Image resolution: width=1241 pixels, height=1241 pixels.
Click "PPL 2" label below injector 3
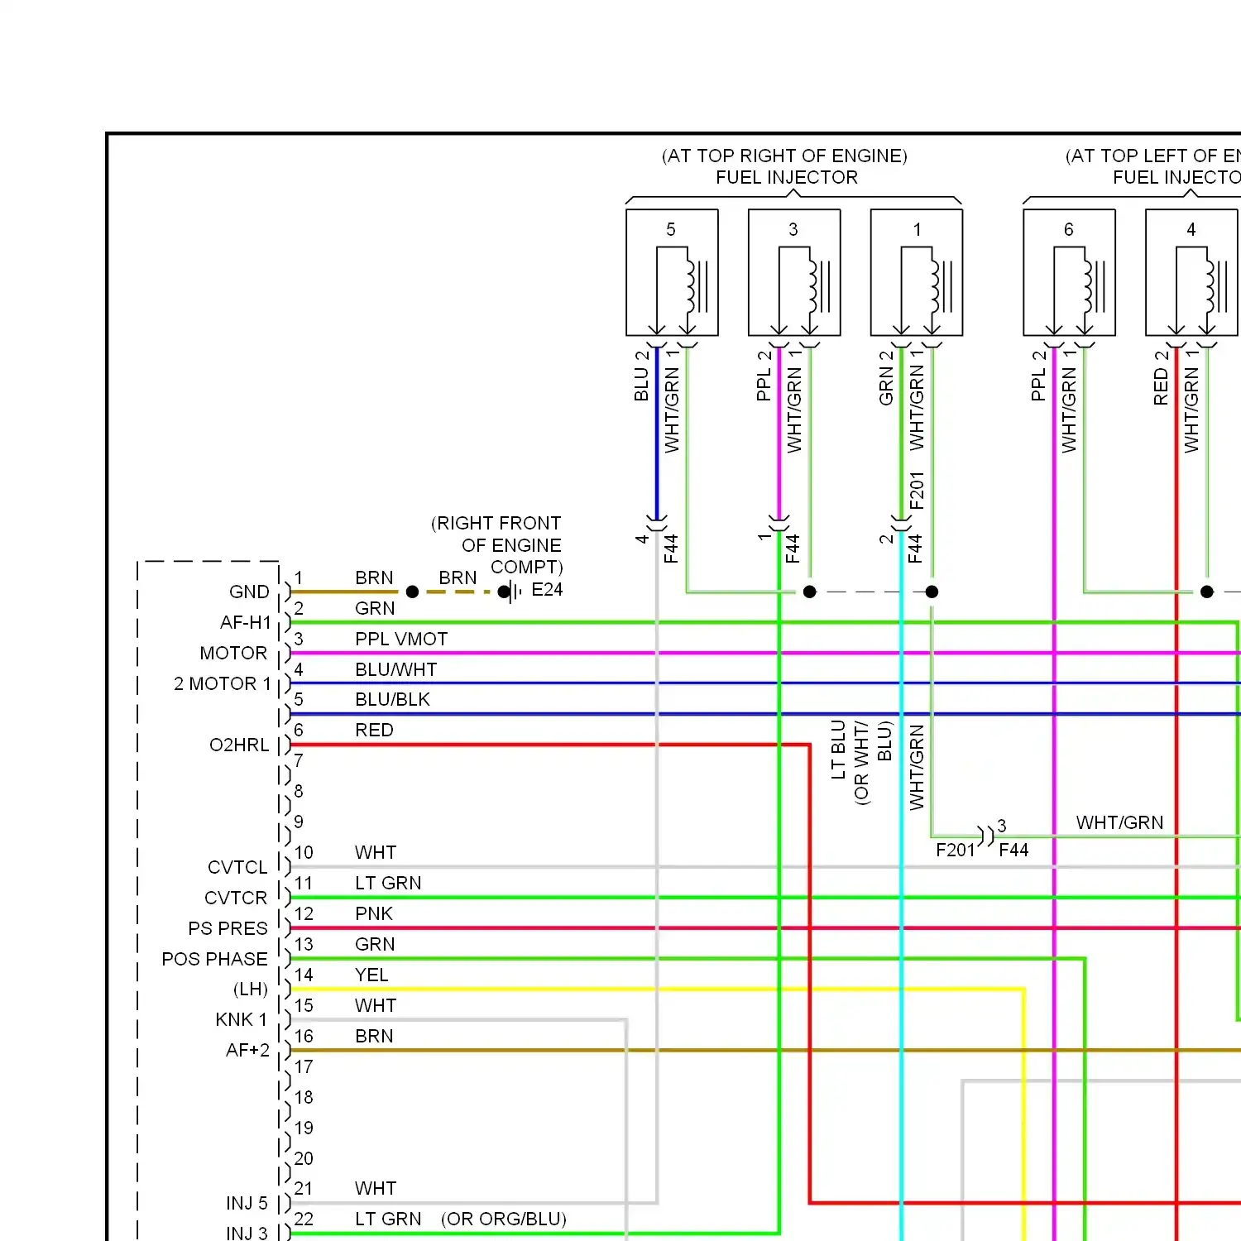(764, 376)
